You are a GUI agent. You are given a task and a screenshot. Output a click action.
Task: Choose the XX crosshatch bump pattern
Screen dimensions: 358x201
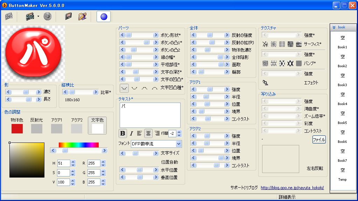[290, 63]
